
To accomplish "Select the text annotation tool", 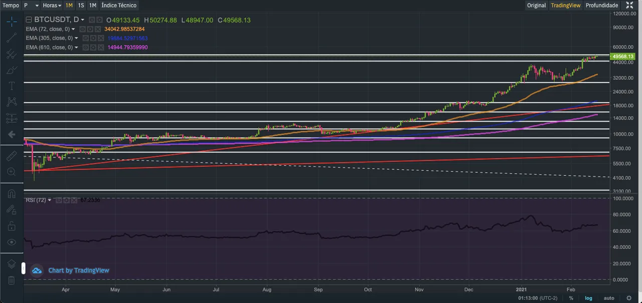I will 12,86.
